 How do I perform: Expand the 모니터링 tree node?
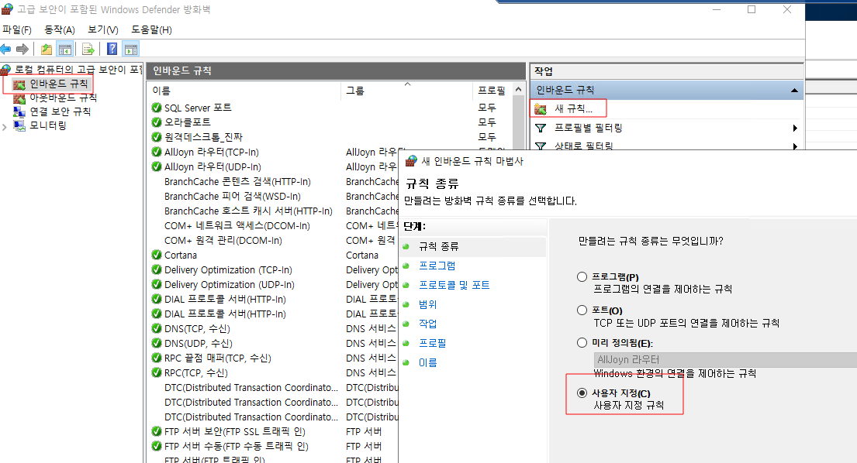click(5, 126)
